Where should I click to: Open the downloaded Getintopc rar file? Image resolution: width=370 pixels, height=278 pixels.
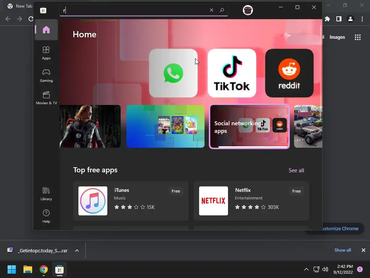click(x=38, y=250)
